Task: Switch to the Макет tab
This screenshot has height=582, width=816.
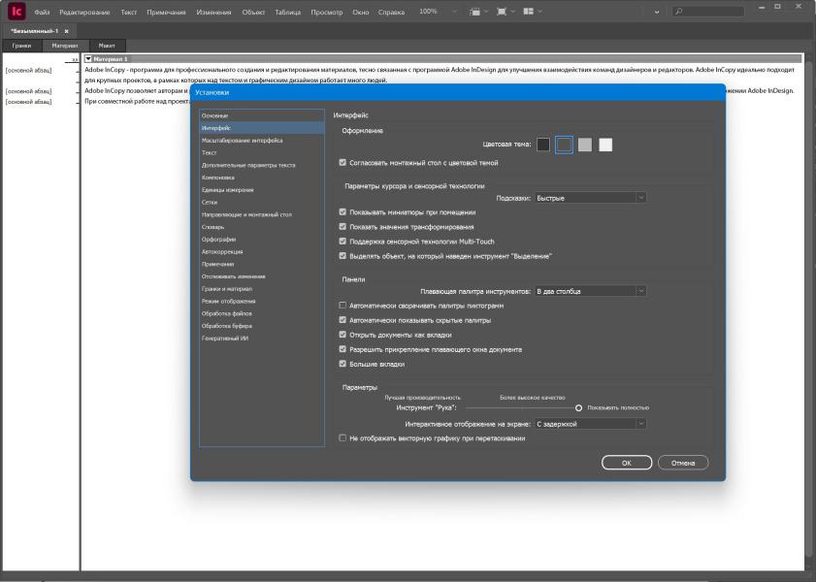Action: [107, 46]
